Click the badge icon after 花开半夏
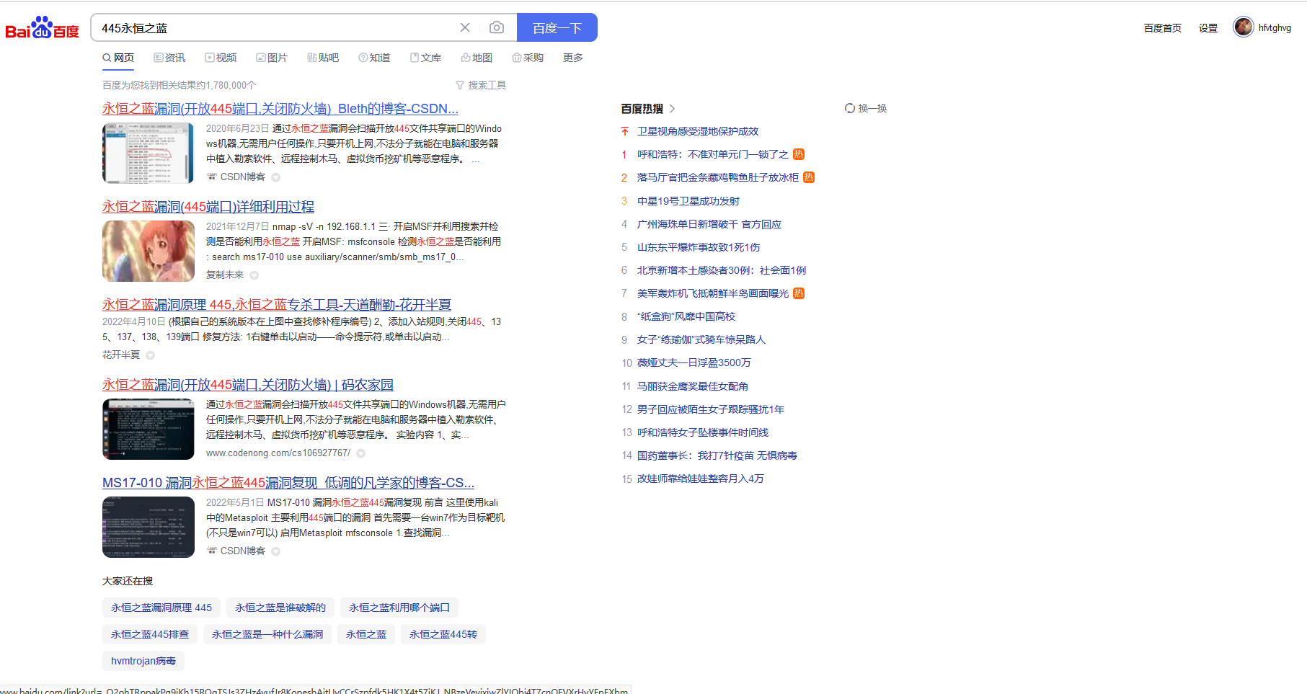 click(x=150, y=355)
